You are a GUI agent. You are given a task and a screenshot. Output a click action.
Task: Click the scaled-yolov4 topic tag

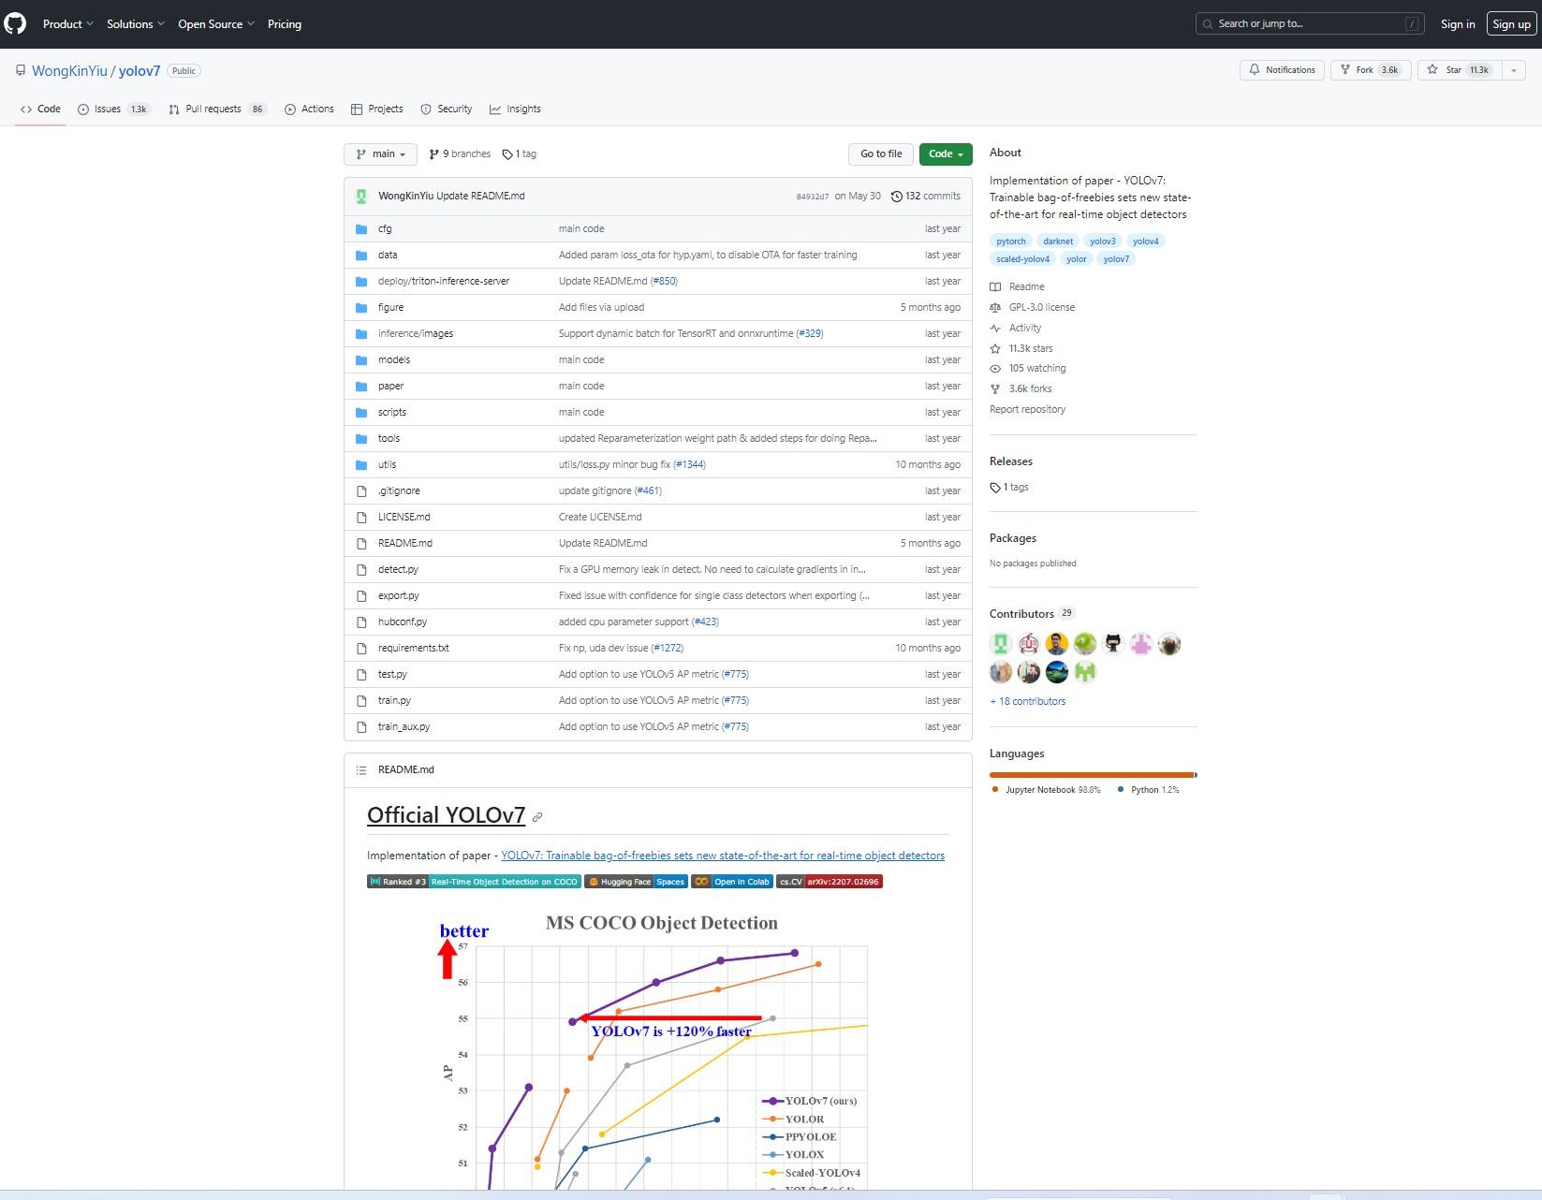pyautogui.click(x=1022, y=259)
